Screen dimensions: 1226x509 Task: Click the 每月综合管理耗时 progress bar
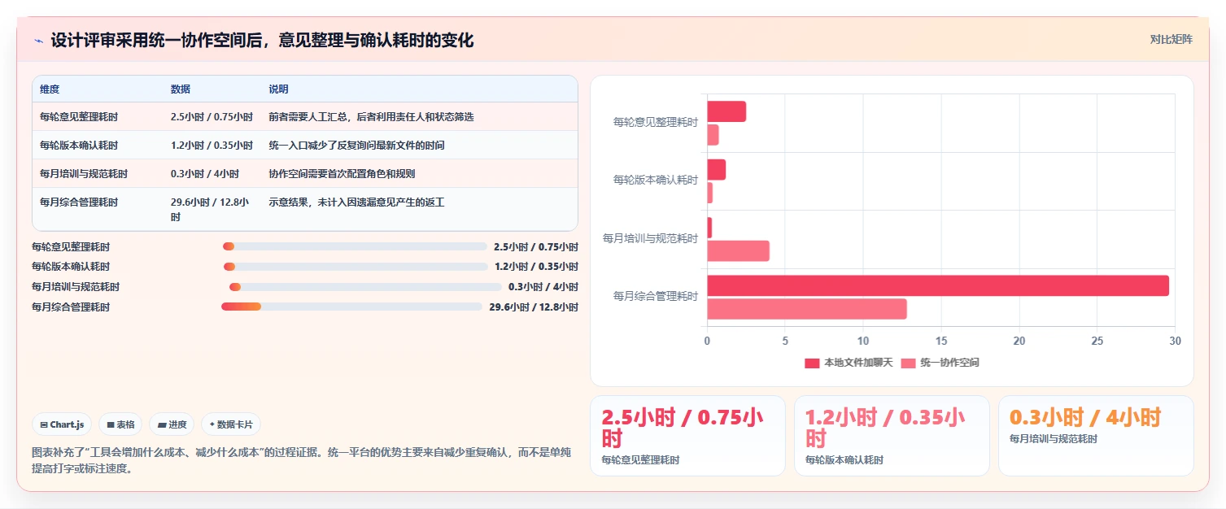pyautogui.click(x=351, y=307)
